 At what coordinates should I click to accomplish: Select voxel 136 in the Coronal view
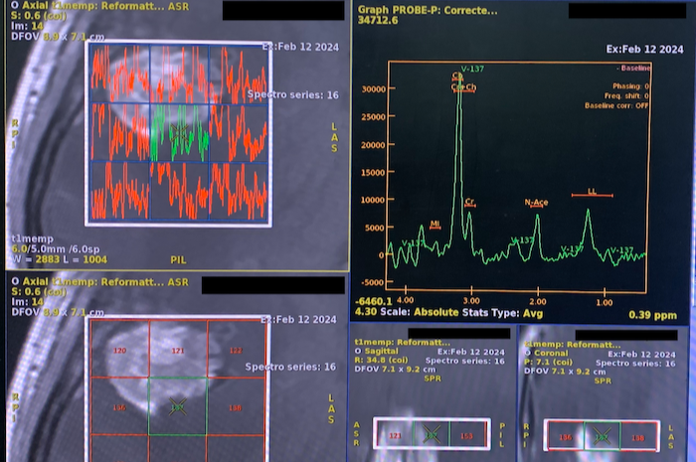[566, 437]
